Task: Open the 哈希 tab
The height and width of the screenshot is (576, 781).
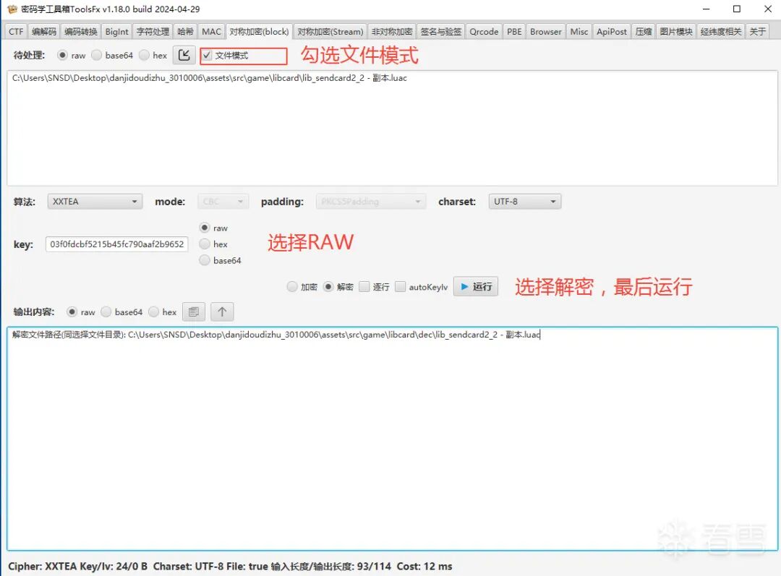Action: [x=184, y=31]
